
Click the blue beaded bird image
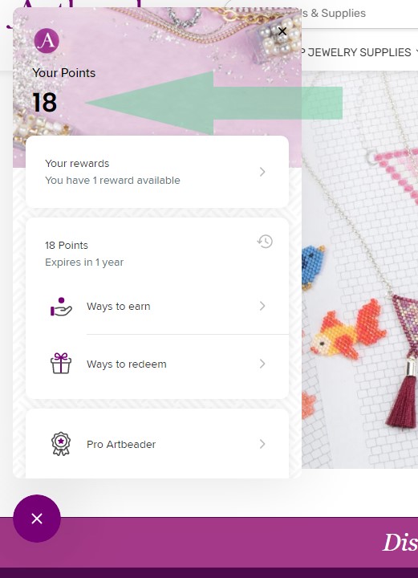(314, 267)
